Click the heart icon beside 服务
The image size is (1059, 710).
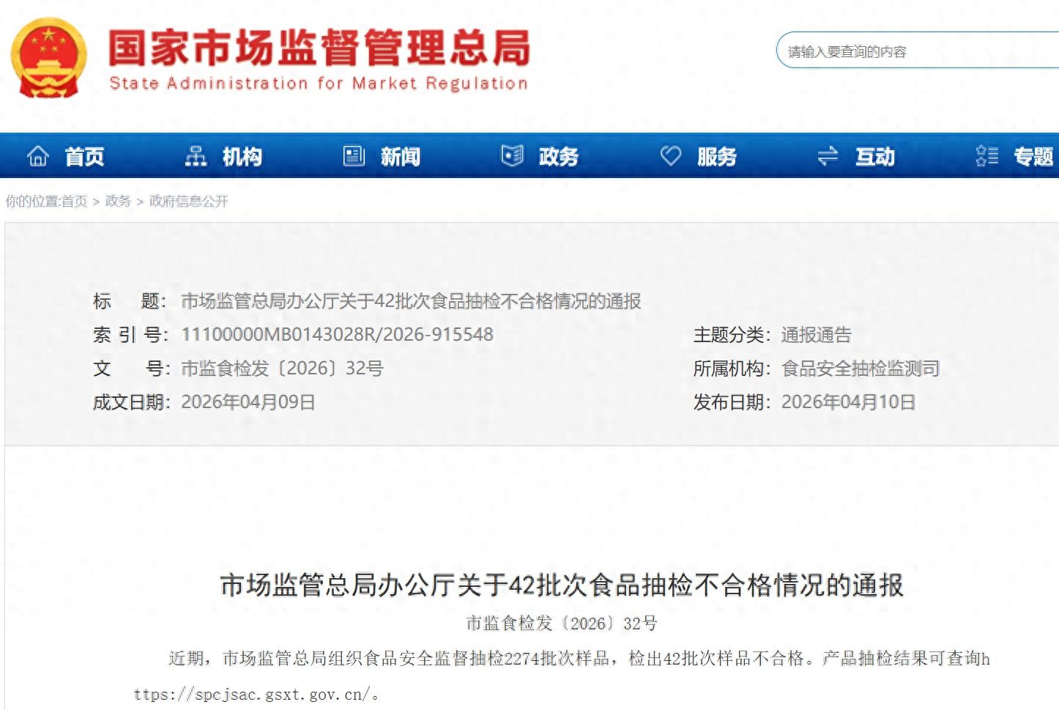point(670,156)
